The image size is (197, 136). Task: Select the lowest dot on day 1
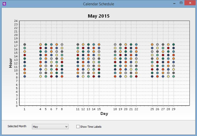pos(25,76)
